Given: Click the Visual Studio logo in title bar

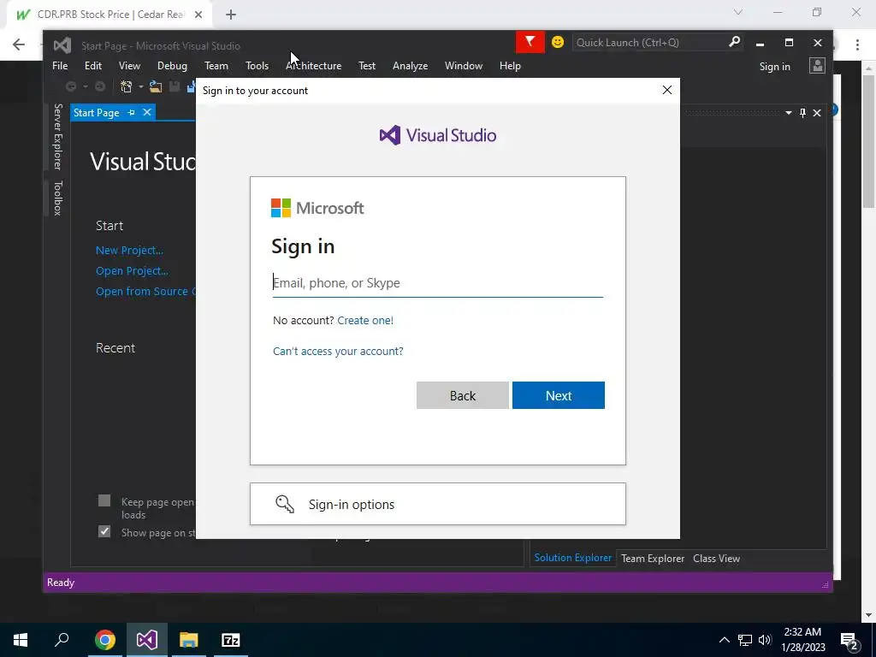Looking at the screenshot, I should coord(62,45).
